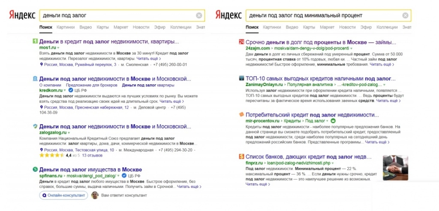Open the dropdown arrow after mir-procentov.ru Под залог
This screenshot has width=439, height=211.
pos(327,121)
